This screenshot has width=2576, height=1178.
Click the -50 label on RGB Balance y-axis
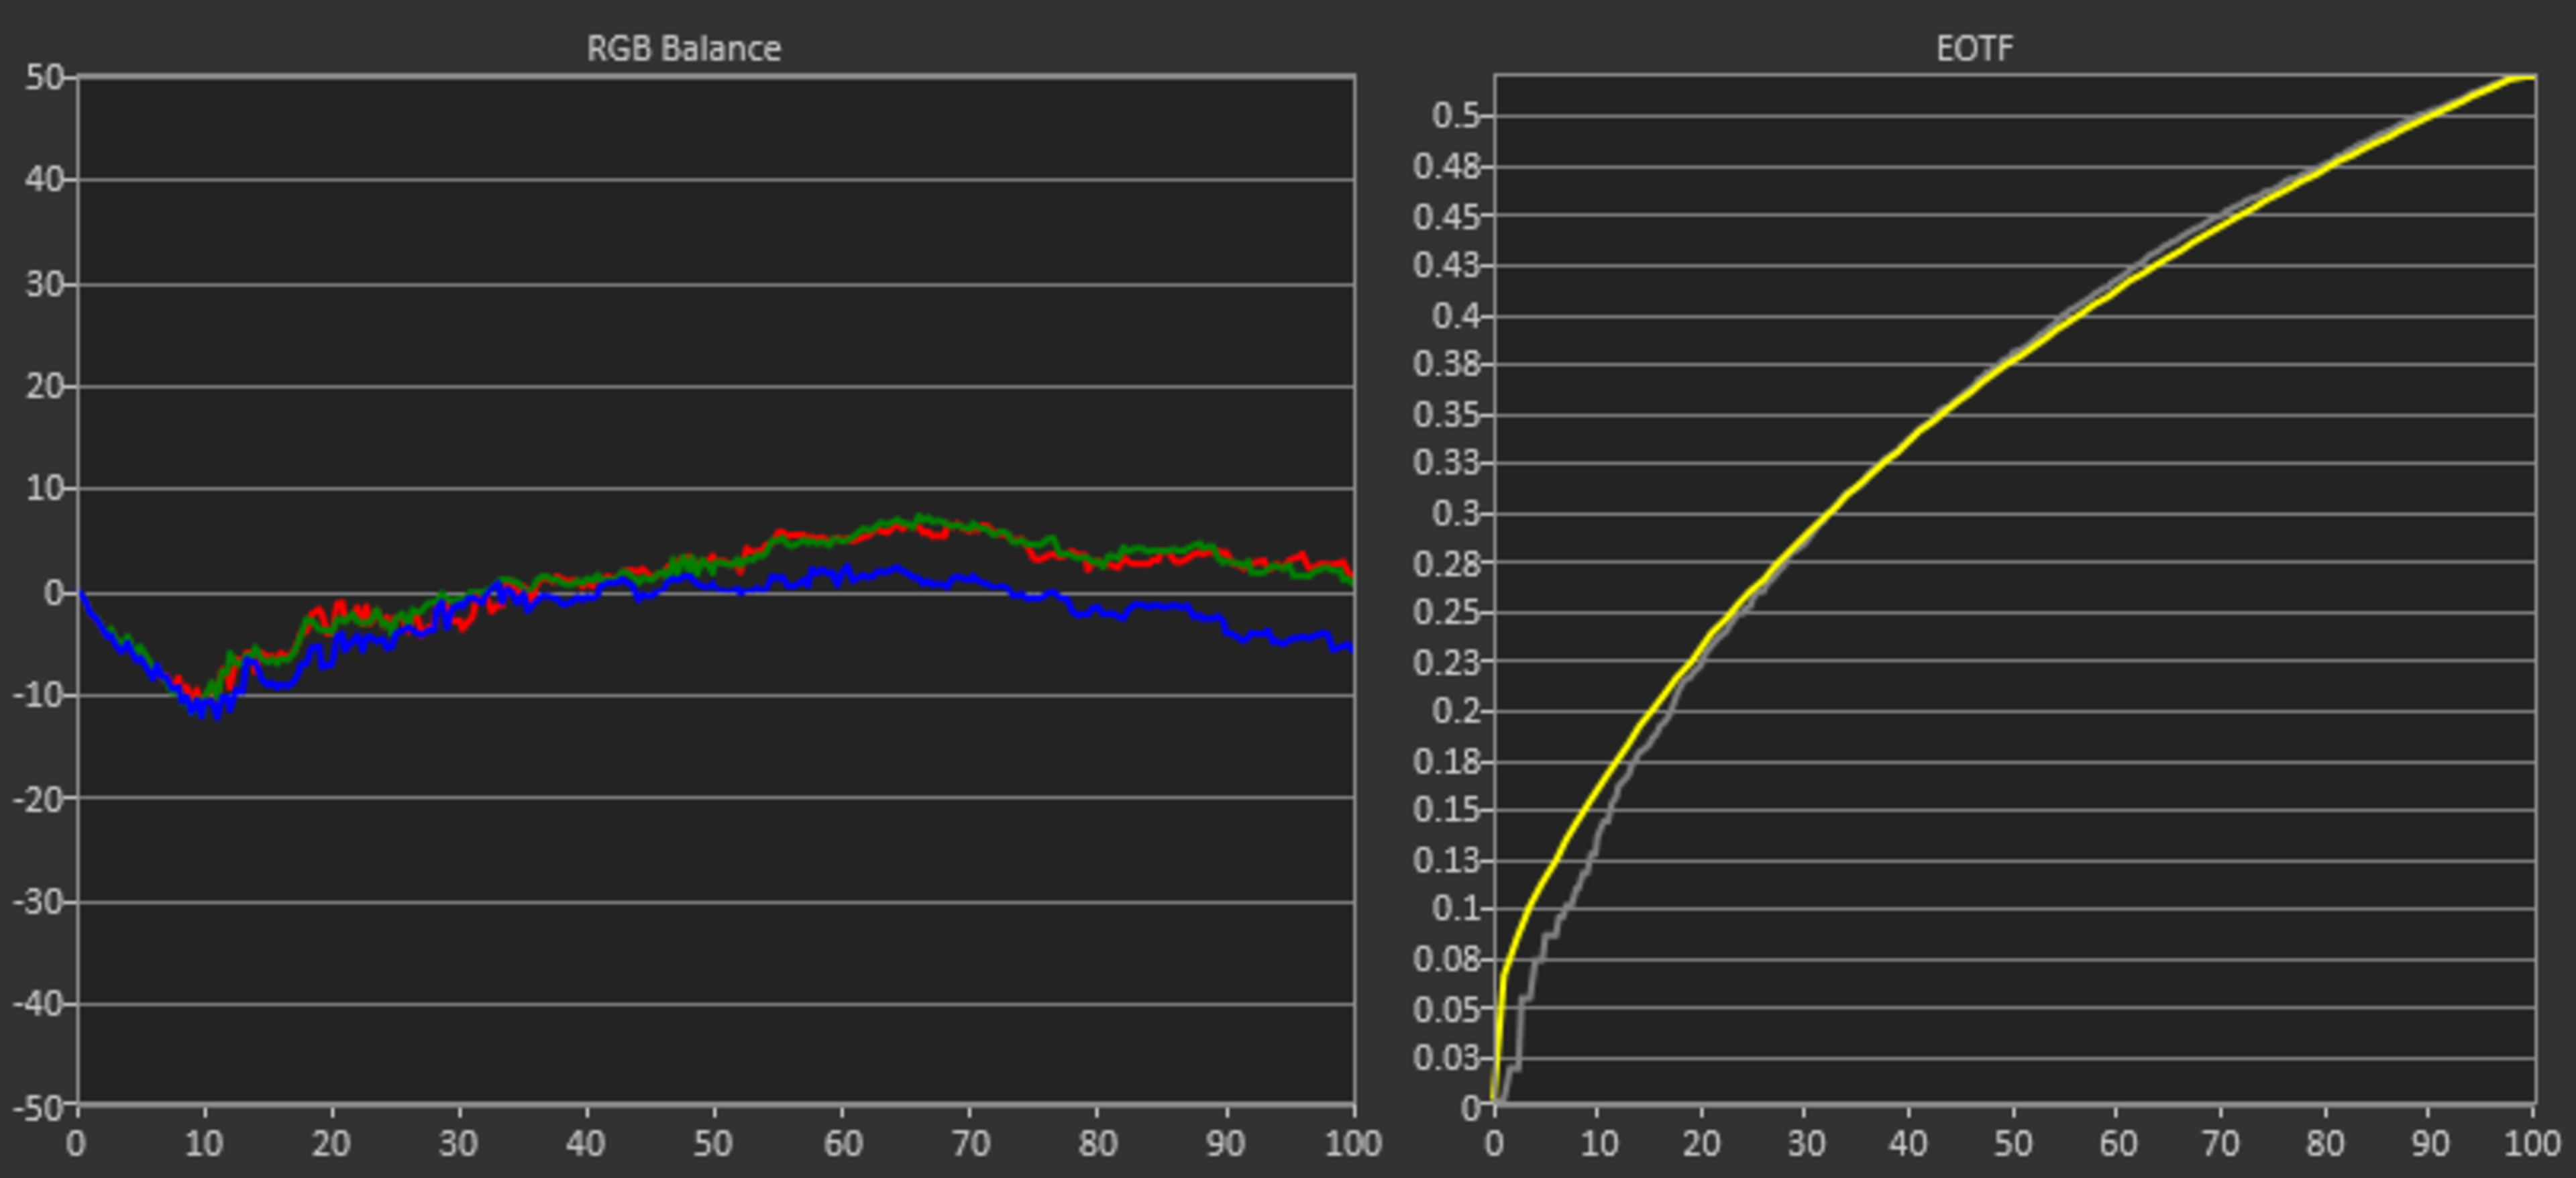pyautogui.click(x=38, y=1108)
